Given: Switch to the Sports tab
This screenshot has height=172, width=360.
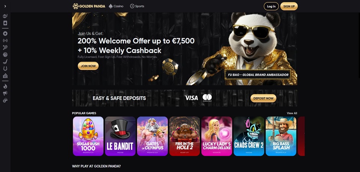Looking at the screenshot, I should [137, 6].
